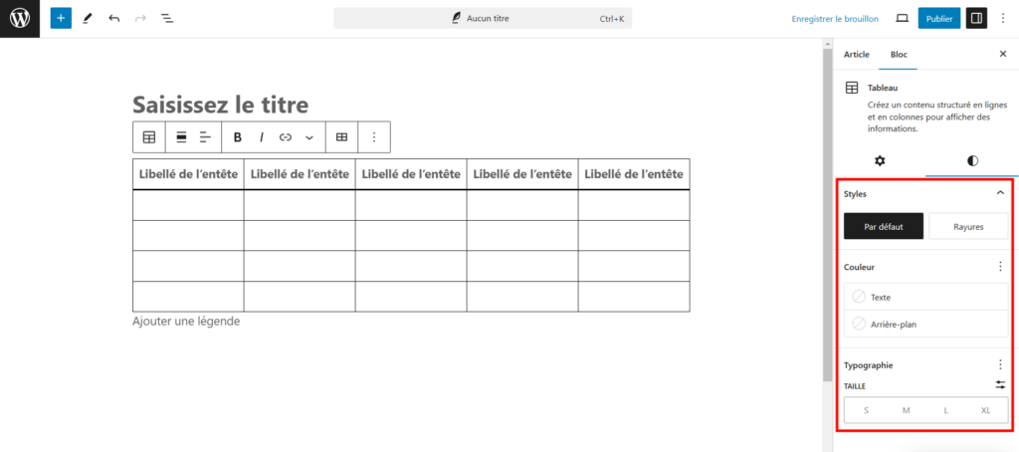Open the WordPress logo menu

tap(20, 18)
